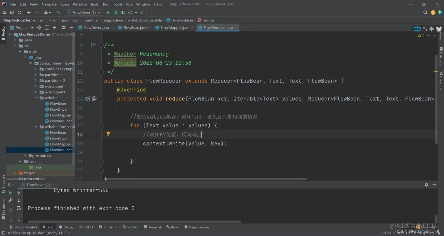The height and width of the screenshot is (236, 444).
Task: Collapse the writable package
Action: coord(36,98)
